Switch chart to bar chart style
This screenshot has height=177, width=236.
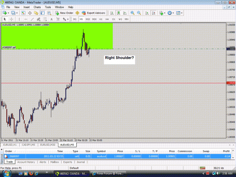[x=112, y=13]
